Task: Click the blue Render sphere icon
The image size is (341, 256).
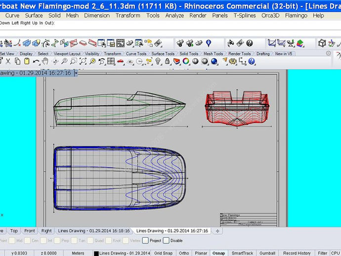Action: point(214,61)
